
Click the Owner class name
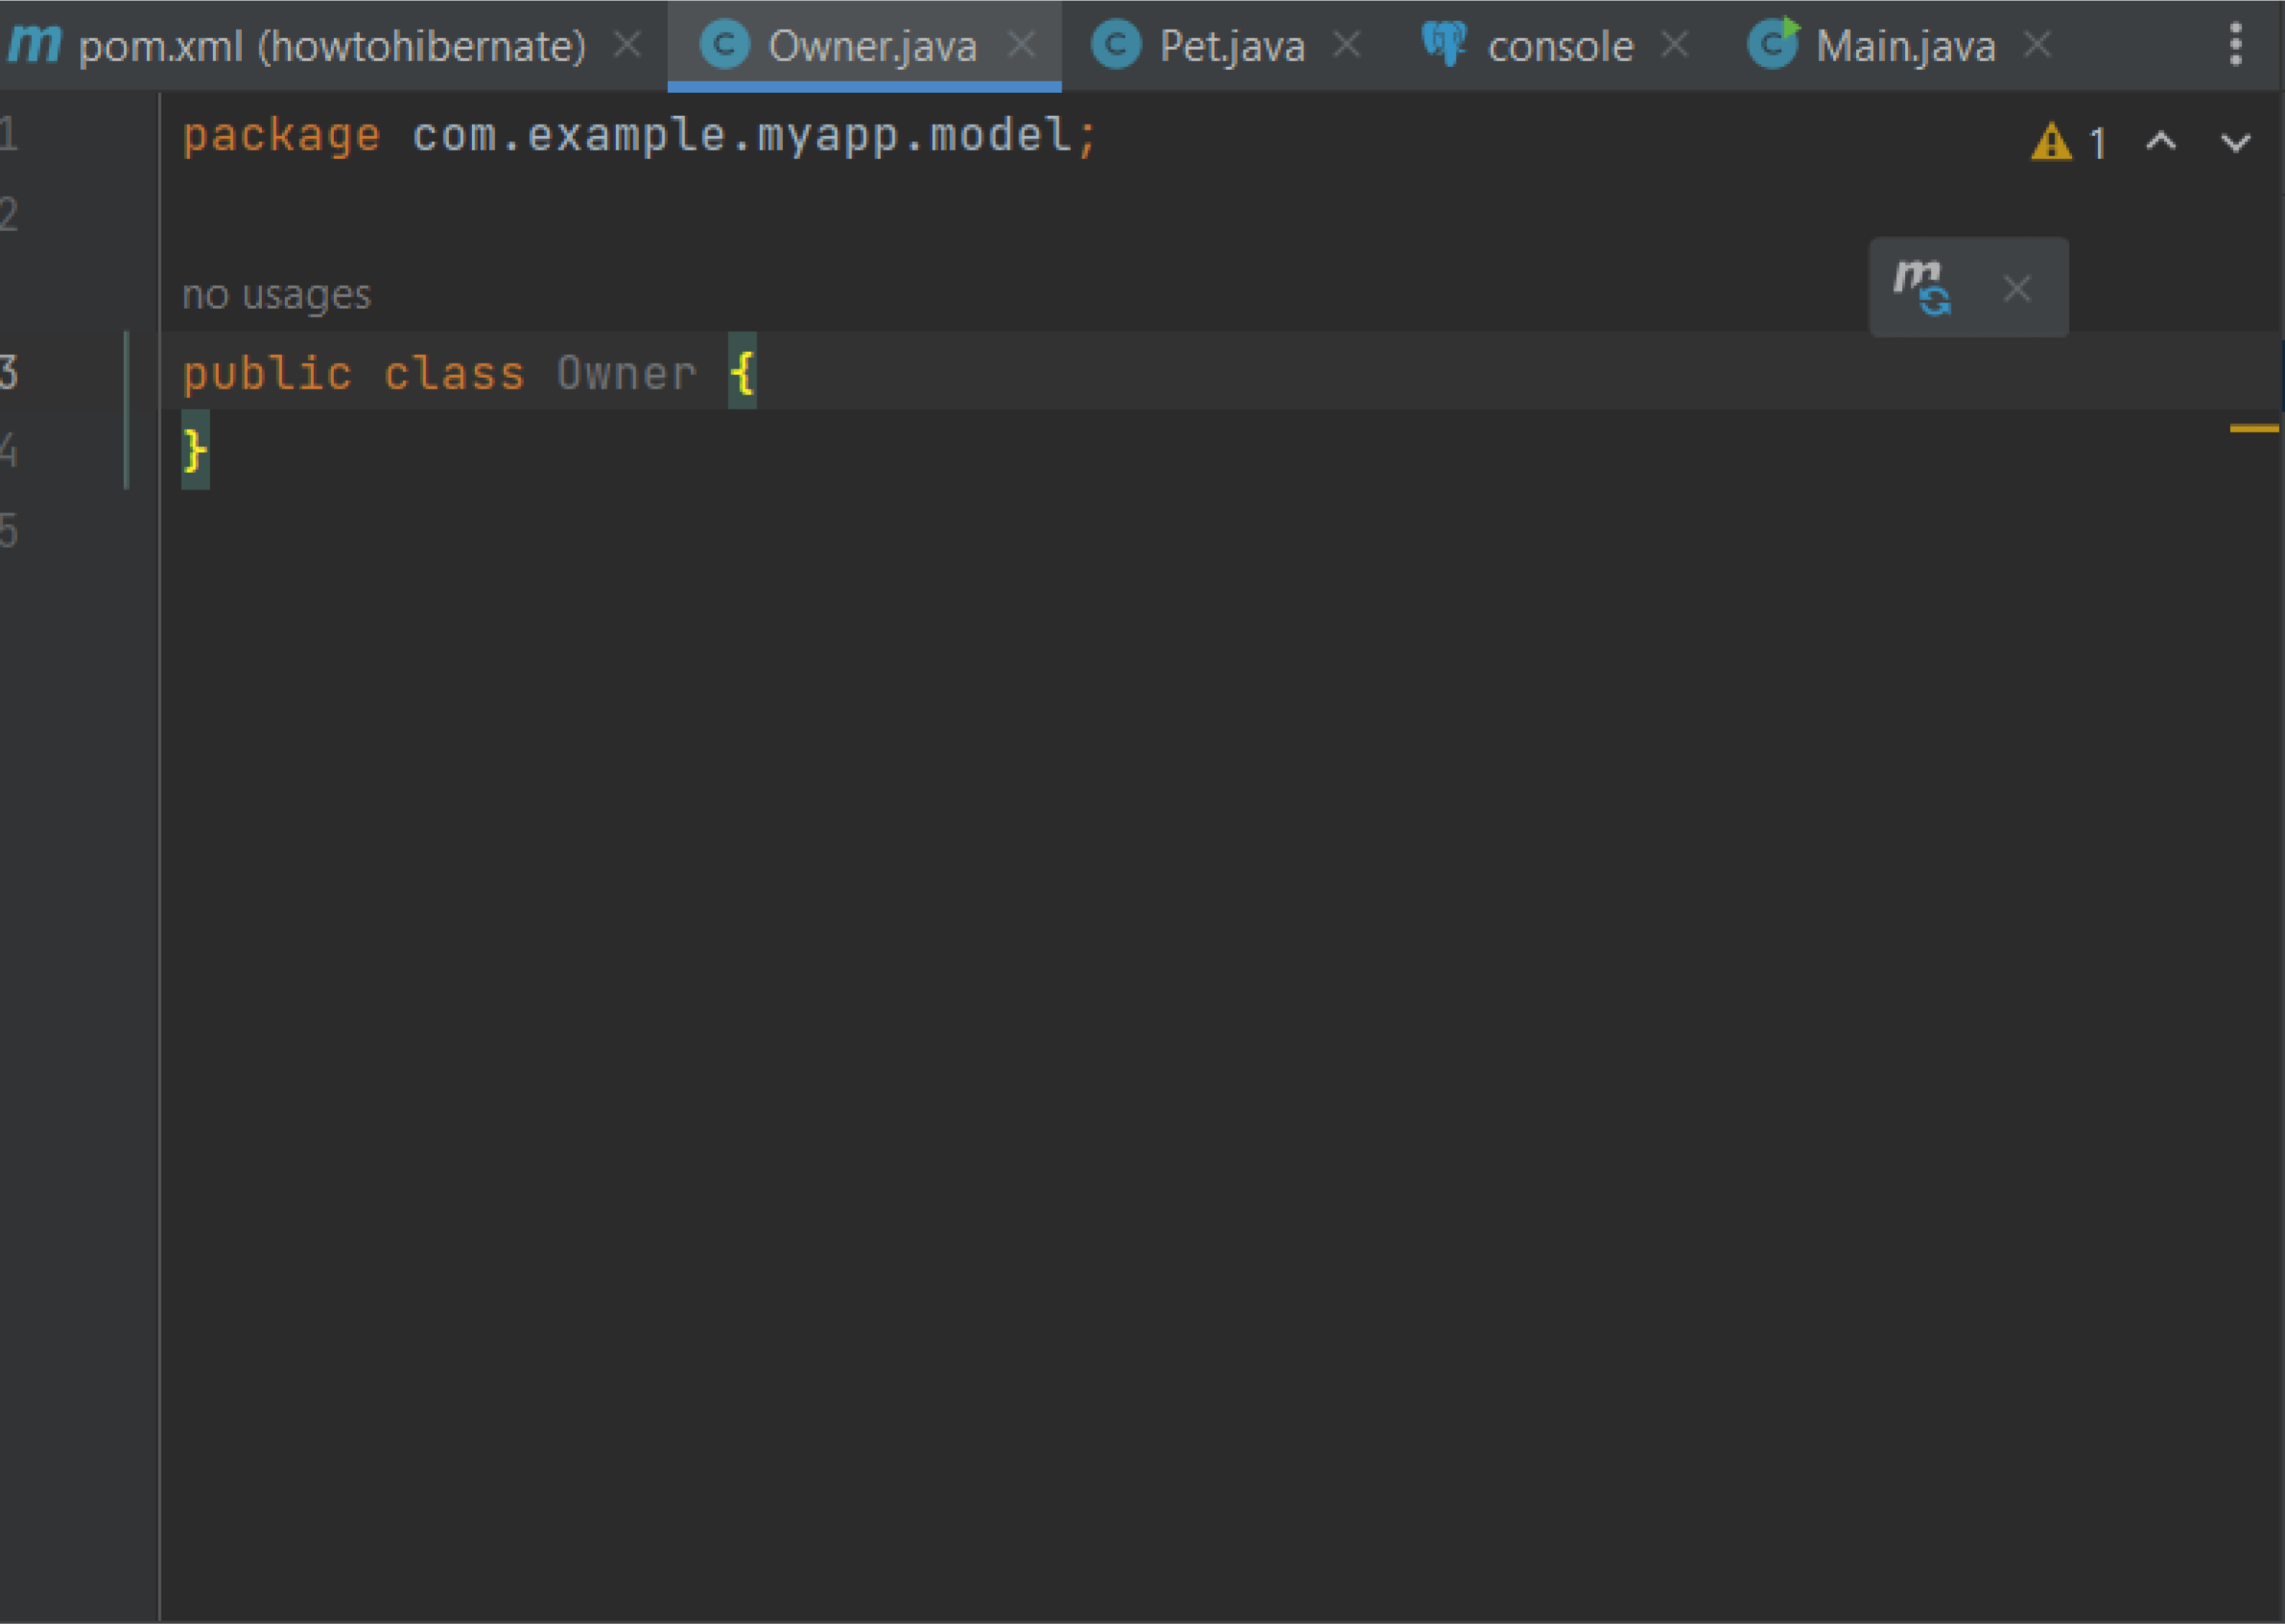(x=626, y=373)
